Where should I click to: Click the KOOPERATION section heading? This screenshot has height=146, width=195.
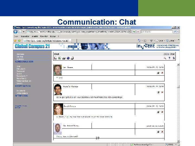[x=23, y=86]
